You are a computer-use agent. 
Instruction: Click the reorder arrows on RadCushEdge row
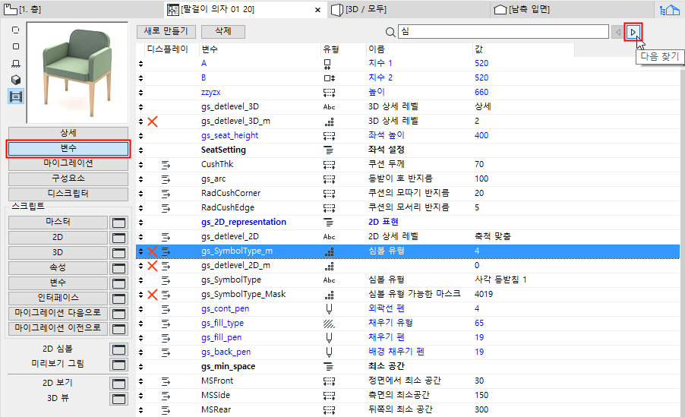(x=140, y=208)
